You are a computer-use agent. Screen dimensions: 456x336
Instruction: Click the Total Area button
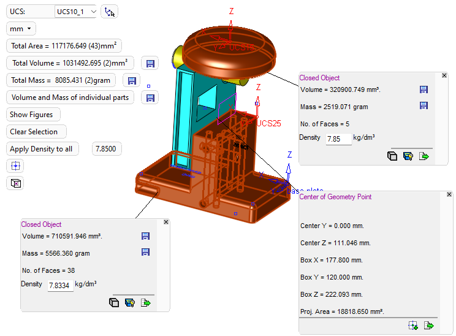tap(64, 46)
